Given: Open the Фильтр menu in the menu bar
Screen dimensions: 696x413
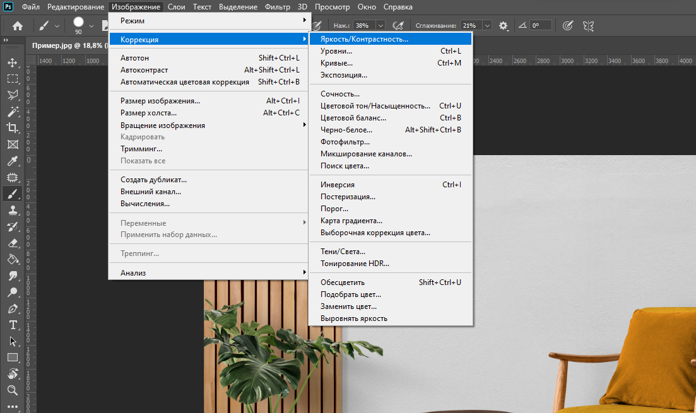Looking at the screenshot, I should click(278, 7).
